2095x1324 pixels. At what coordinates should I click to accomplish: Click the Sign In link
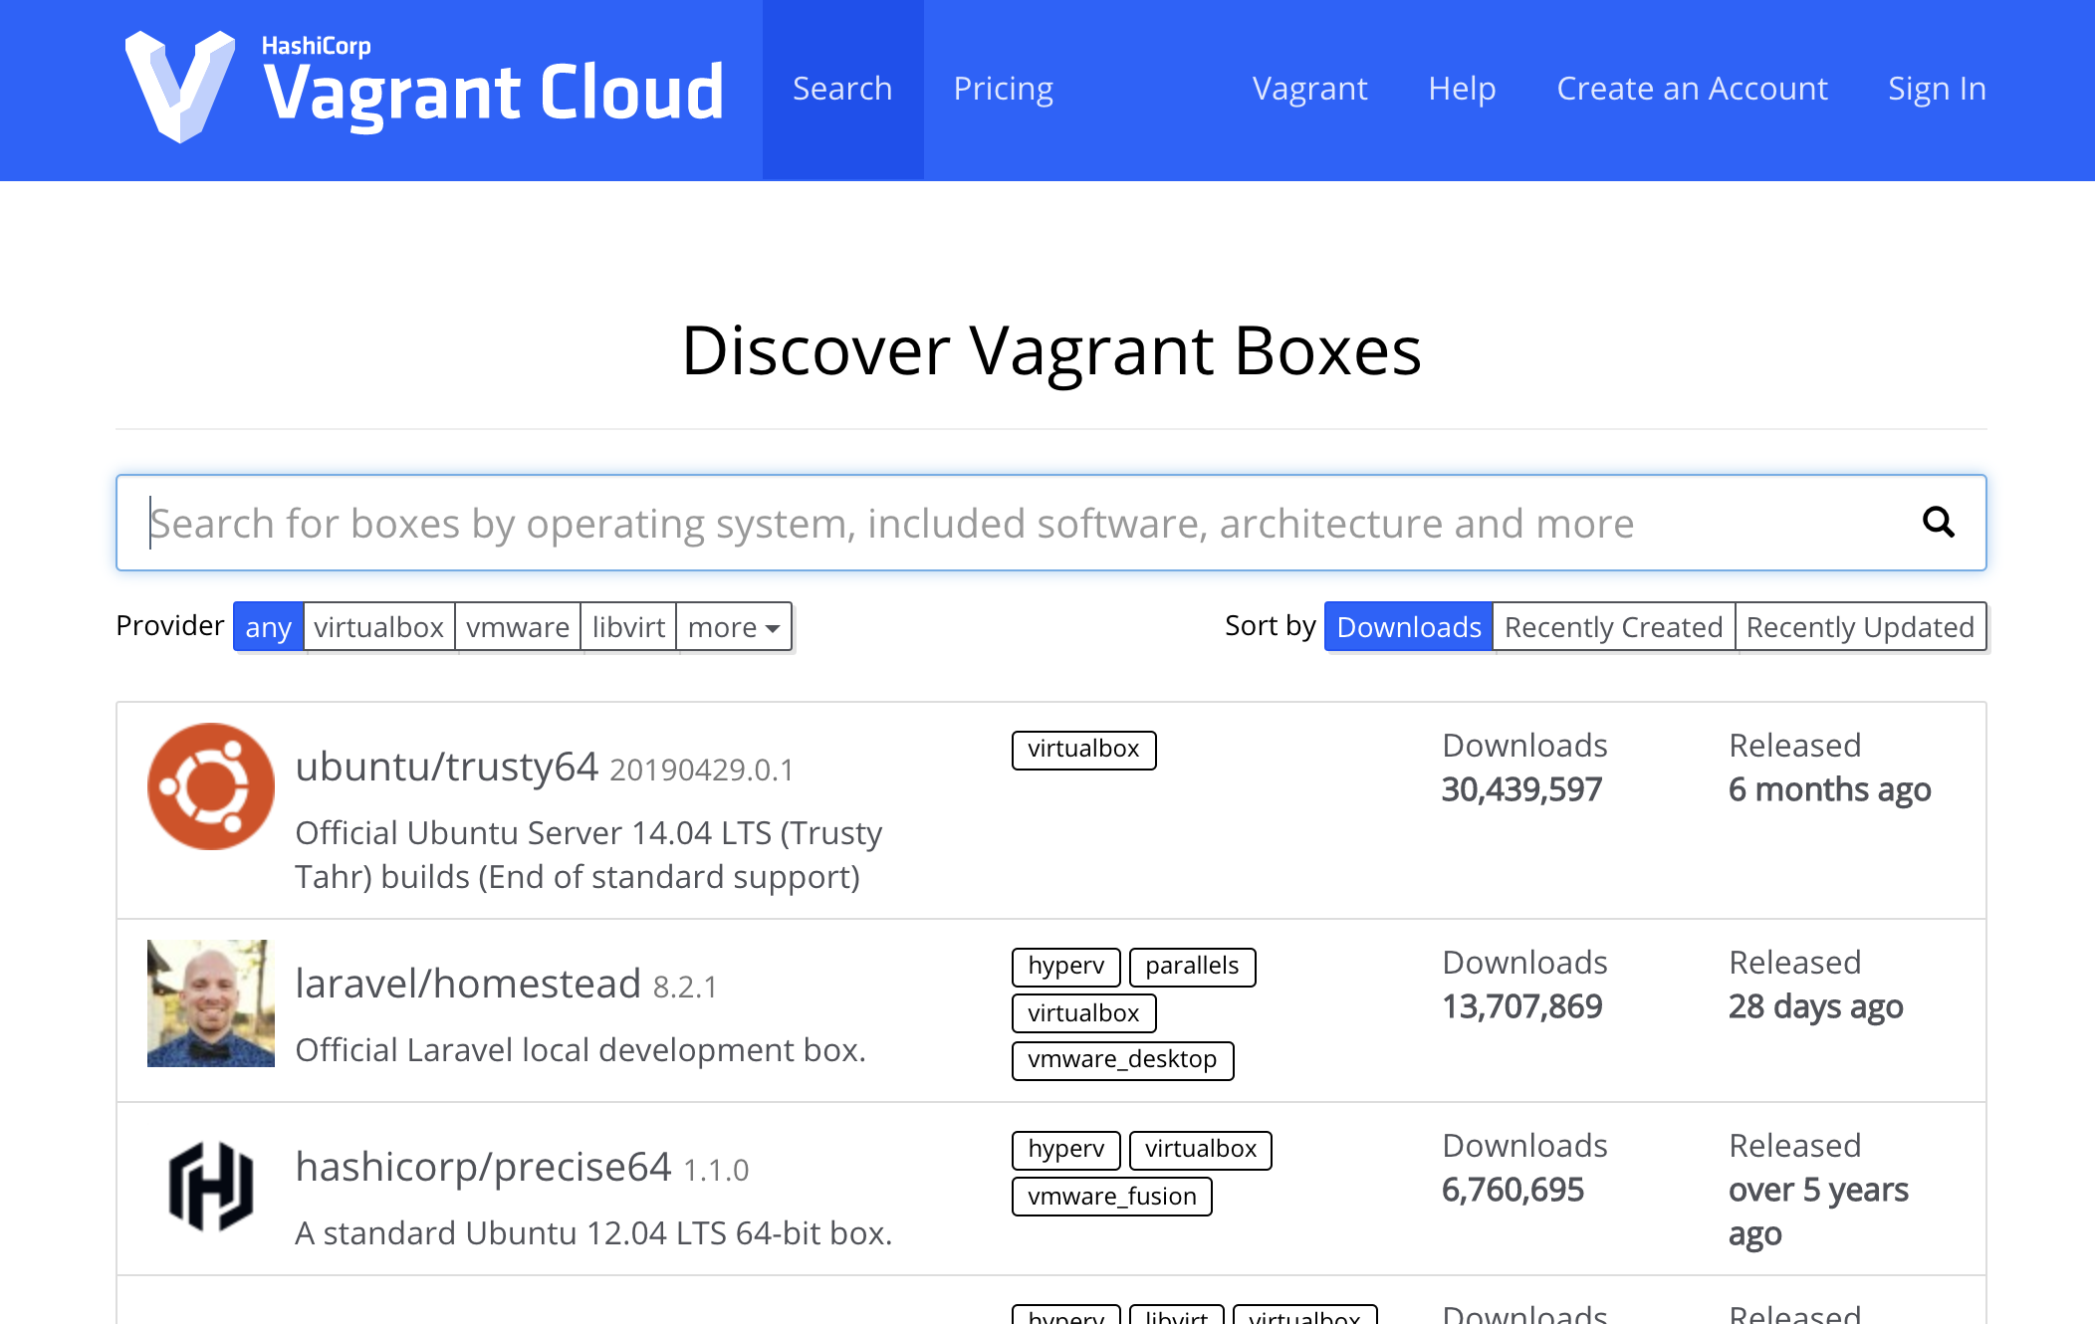click(x=1937, y=88)
